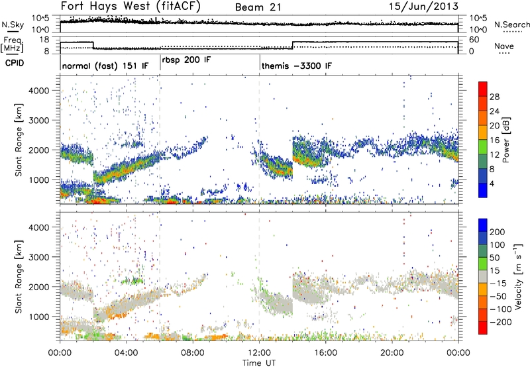Click the '60' Nave axis tick
Screen dimensions: 530x367
[x=474, y=40]
